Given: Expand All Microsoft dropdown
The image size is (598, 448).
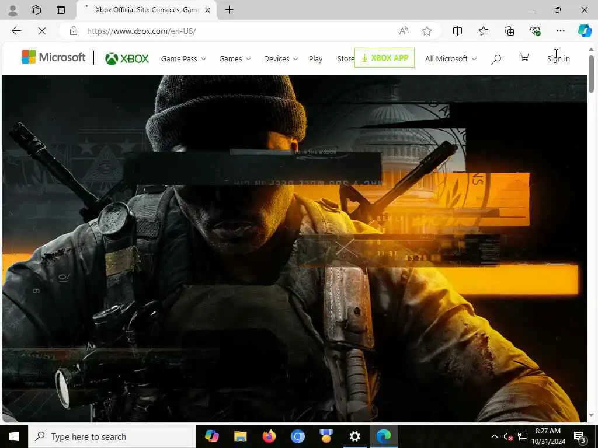Looking at the screenshot, I should 451,59.
